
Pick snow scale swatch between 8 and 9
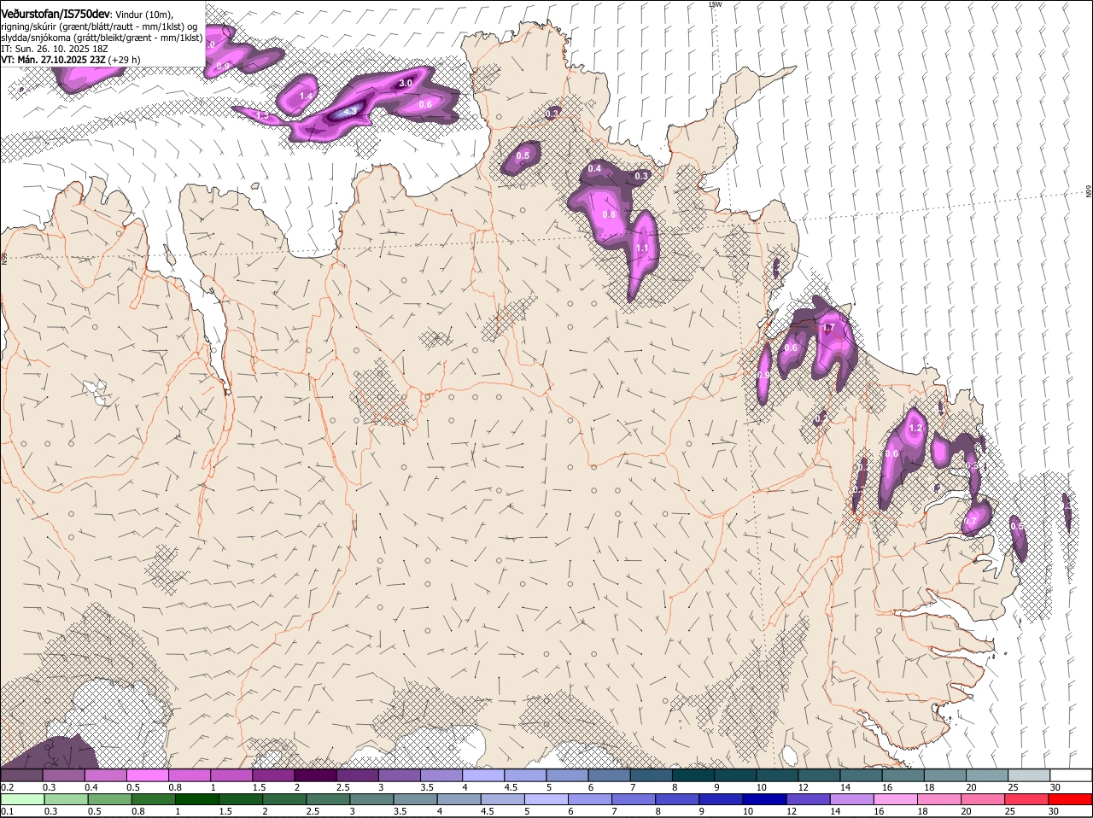(693, 774)
